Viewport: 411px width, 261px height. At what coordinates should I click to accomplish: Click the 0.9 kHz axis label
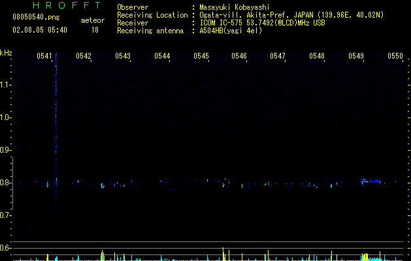point(5,150)
